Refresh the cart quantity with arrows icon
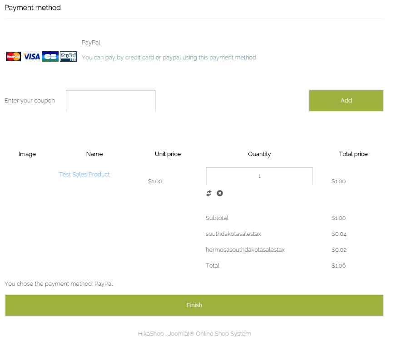The image size is (401, 337). [x=209, y=193]
